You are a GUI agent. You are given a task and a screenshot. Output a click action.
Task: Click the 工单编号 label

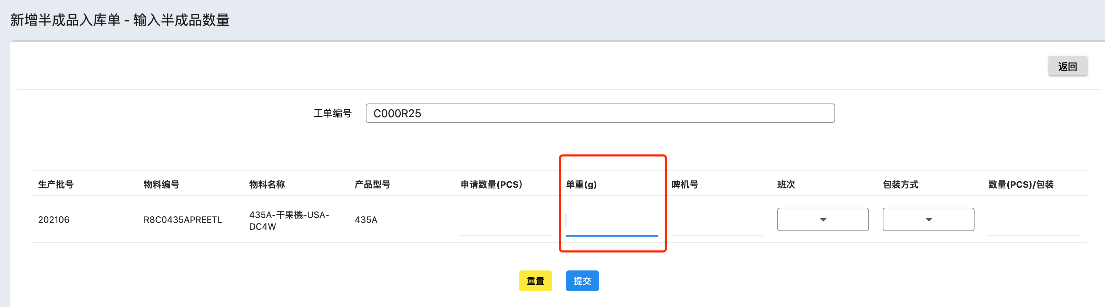coord(332,113)
